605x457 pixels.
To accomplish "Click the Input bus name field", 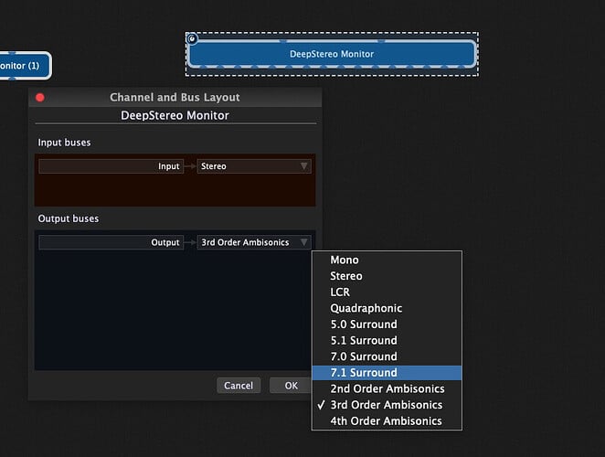I will tap(111, 166).
